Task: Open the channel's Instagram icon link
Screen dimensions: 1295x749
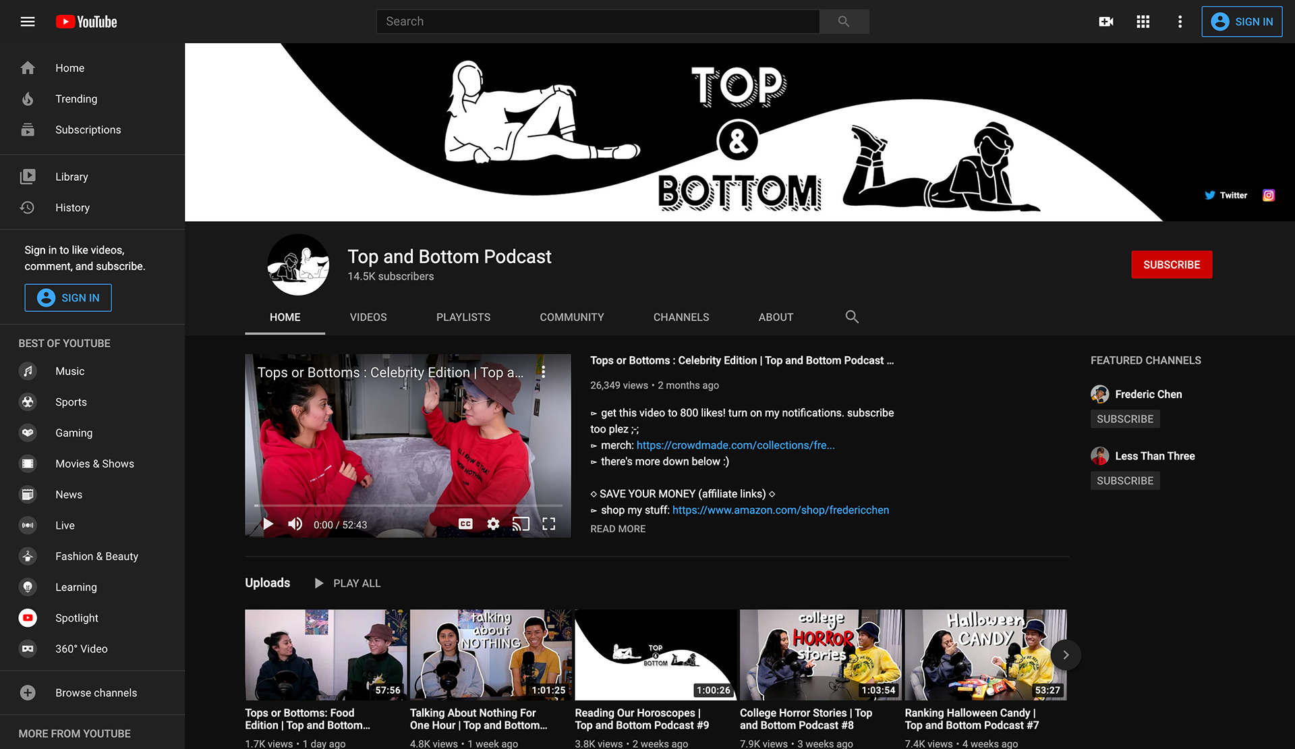Action: [x=1269, y=195]
